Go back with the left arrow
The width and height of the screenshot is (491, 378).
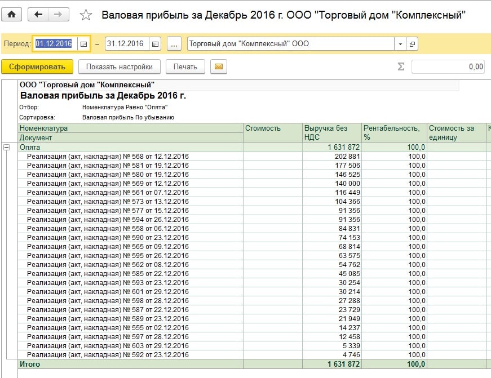[x=38, y=15]
